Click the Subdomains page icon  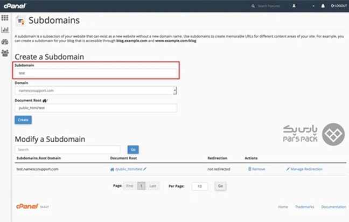point(20,21)
